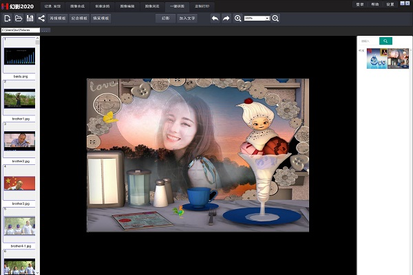Click the undo arrow
Viewport: 413px width, 275px height.
pyautogui.click(x=215, y=19)
